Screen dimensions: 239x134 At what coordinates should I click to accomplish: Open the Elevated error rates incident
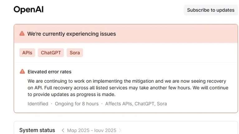click(50, 72)
